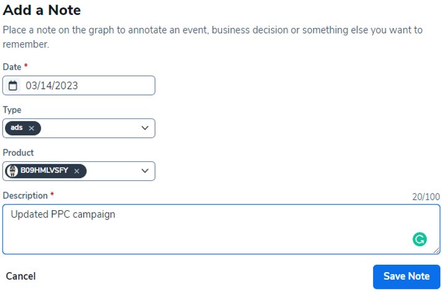Remove the B09HMLVSFY product tag
The width and height of the screenshot is (442, 292).
click(x=77, y=170)
